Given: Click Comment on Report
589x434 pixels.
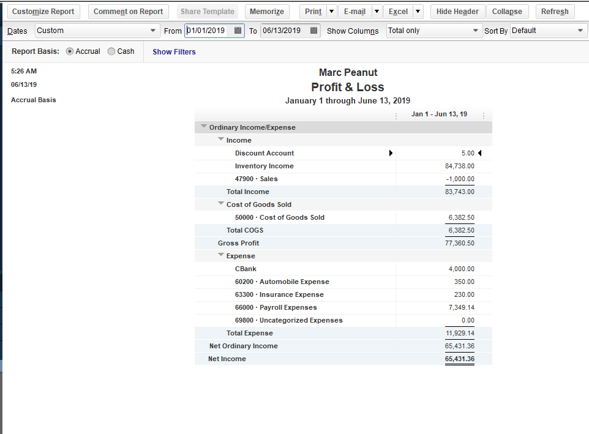Looking at the screenshot, I should (128, 12).
